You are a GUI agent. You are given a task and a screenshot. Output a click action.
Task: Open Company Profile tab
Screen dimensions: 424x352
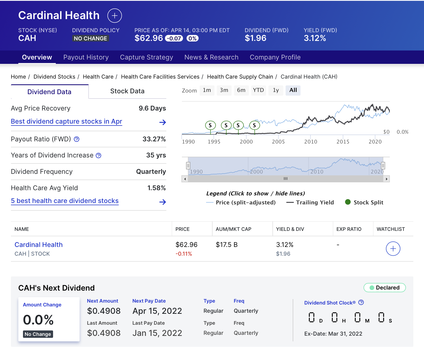pos(275,57)
